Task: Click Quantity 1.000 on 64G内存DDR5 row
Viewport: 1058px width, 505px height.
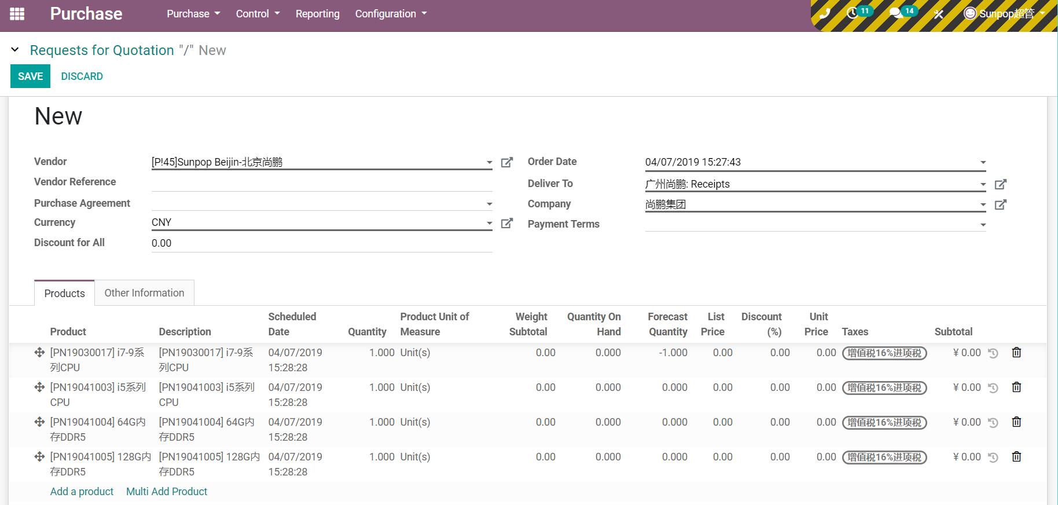Action: (x=381, y=422)
